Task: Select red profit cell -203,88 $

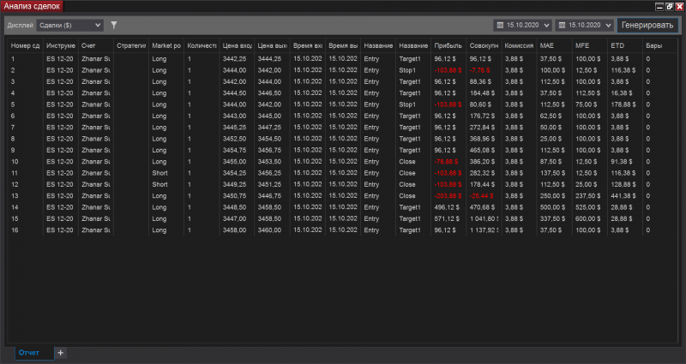Action: click(x=448, y=196)
